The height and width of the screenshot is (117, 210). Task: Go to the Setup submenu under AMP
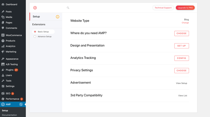(x=5, y=110)
